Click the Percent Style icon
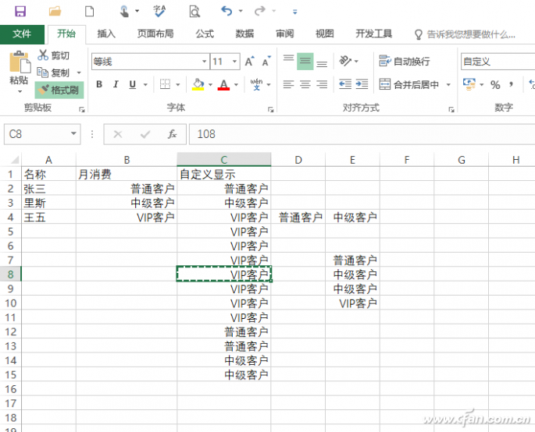Viewport: 535px width, 432px height. tap(495, 84)
